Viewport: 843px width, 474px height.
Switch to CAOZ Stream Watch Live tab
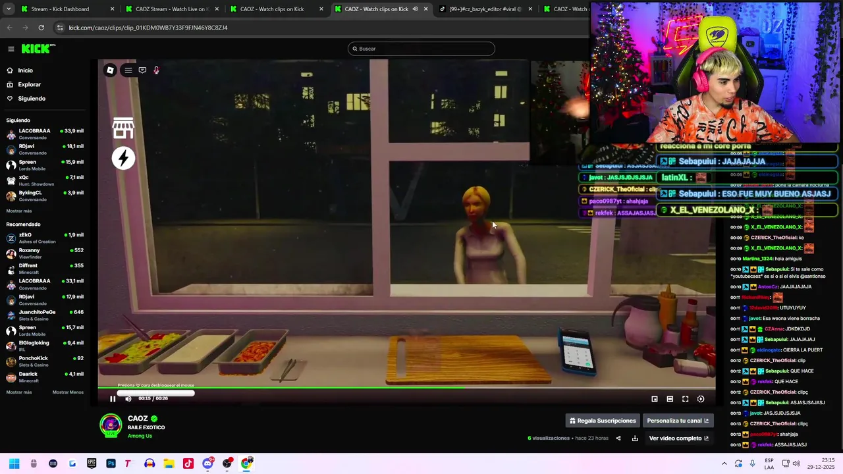click(x=171, y=9)
